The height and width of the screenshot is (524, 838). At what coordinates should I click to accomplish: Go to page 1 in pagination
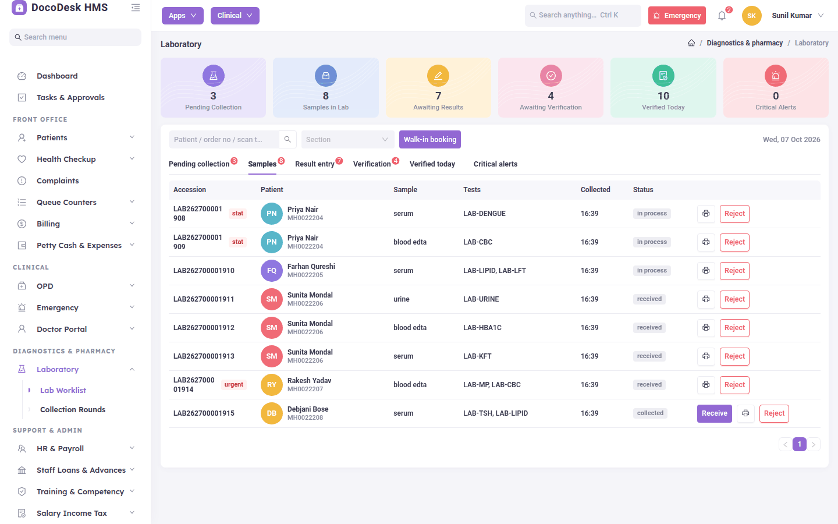[x=800, y=444]
